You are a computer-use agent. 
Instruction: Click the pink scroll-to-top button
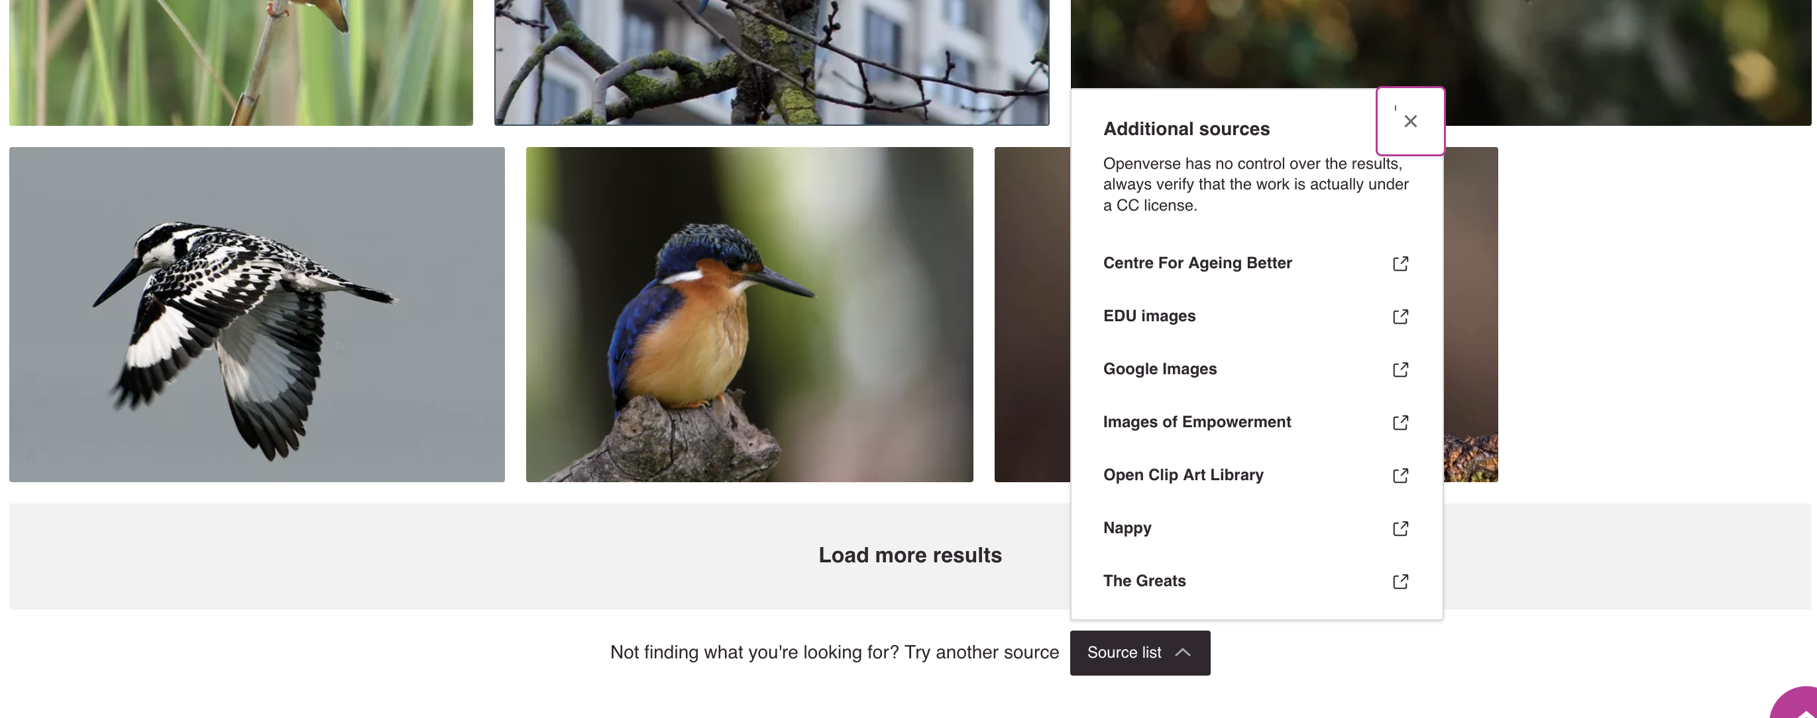[x=1798, y=705]
